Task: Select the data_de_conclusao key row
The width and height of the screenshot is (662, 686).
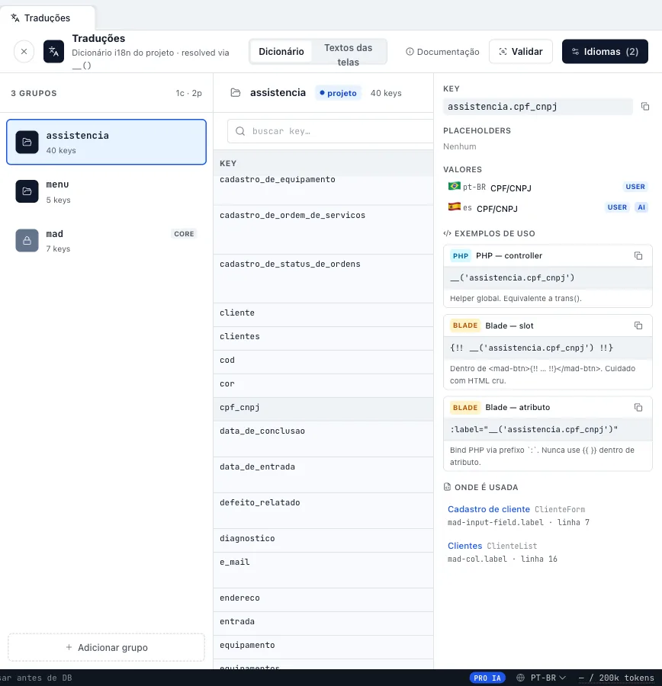Action: click(323, 439)
